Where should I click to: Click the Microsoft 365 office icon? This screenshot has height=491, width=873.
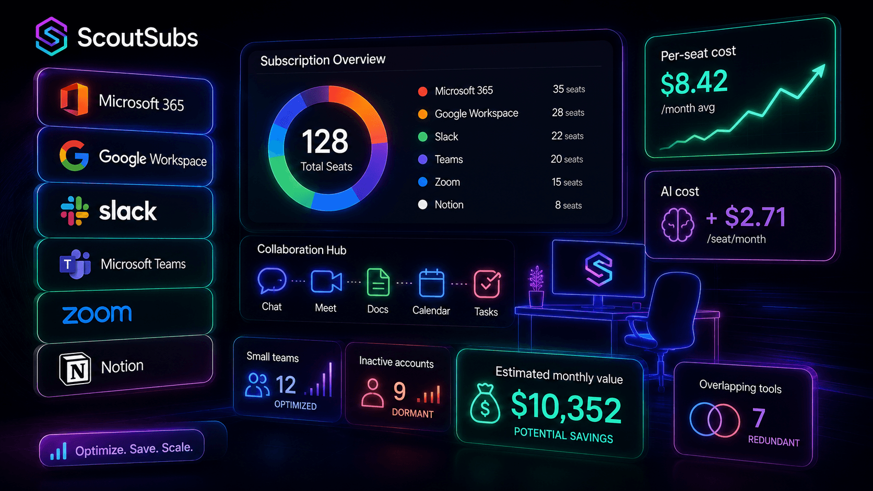[74, 99]
